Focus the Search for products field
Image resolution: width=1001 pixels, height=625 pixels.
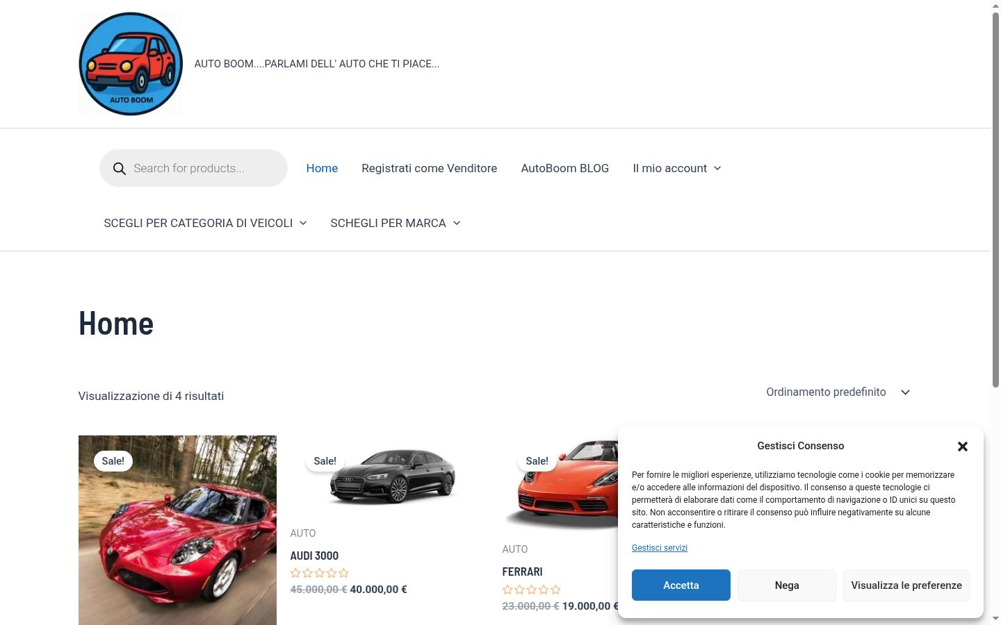point(193,168)
